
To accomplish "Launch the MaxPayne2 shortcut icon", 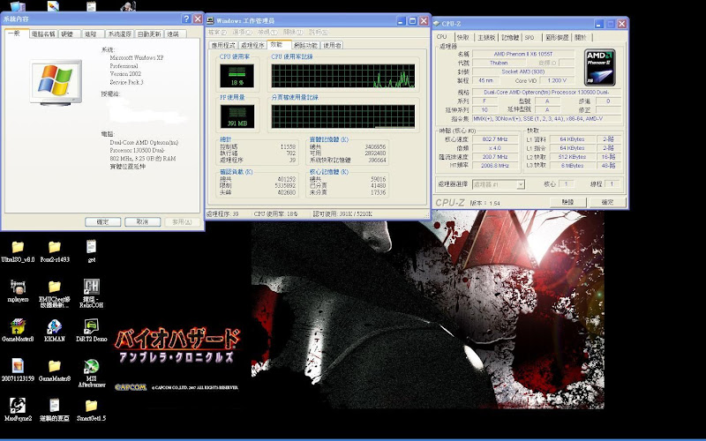I will [18, 406].
